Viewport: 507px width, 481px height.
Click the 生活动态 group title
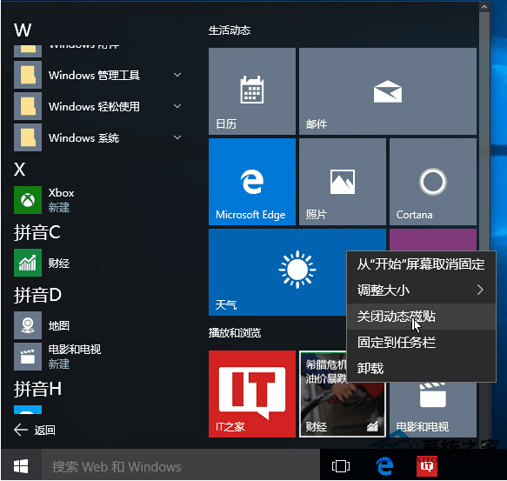point(230,30)
